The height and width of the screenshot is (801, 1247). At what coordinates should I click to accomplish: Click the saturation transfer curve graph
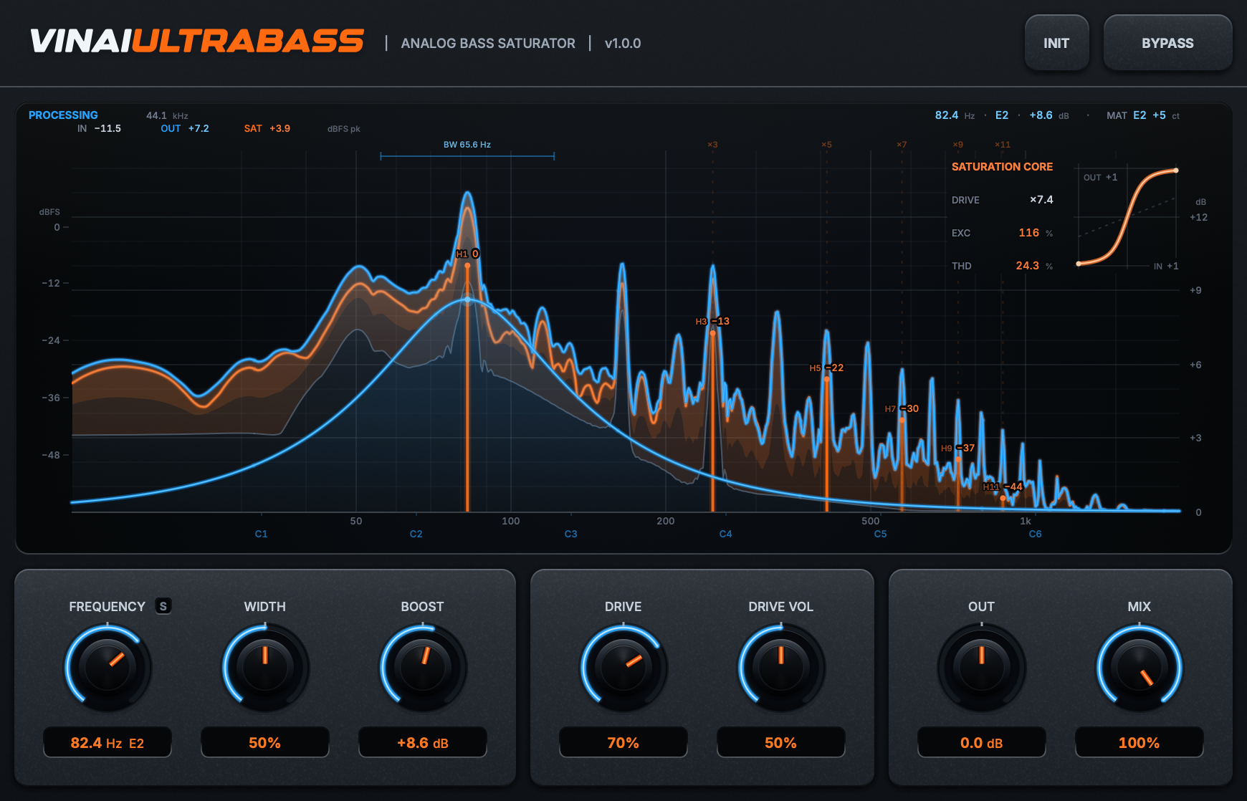pyautogui.click(x=1127, y=218)
